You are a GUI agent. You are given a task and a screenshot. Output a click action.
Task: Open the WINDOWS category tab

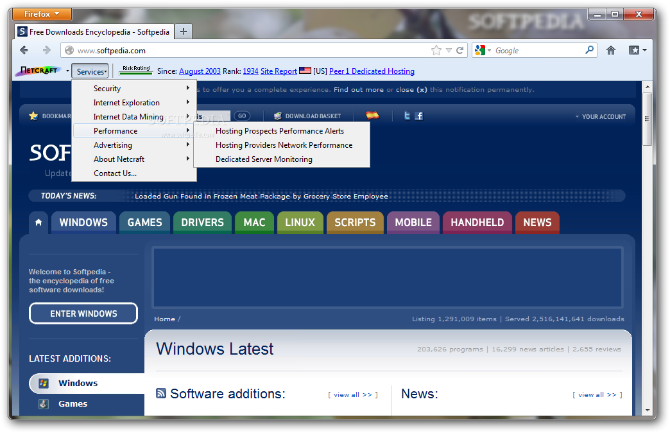[83, 222]
